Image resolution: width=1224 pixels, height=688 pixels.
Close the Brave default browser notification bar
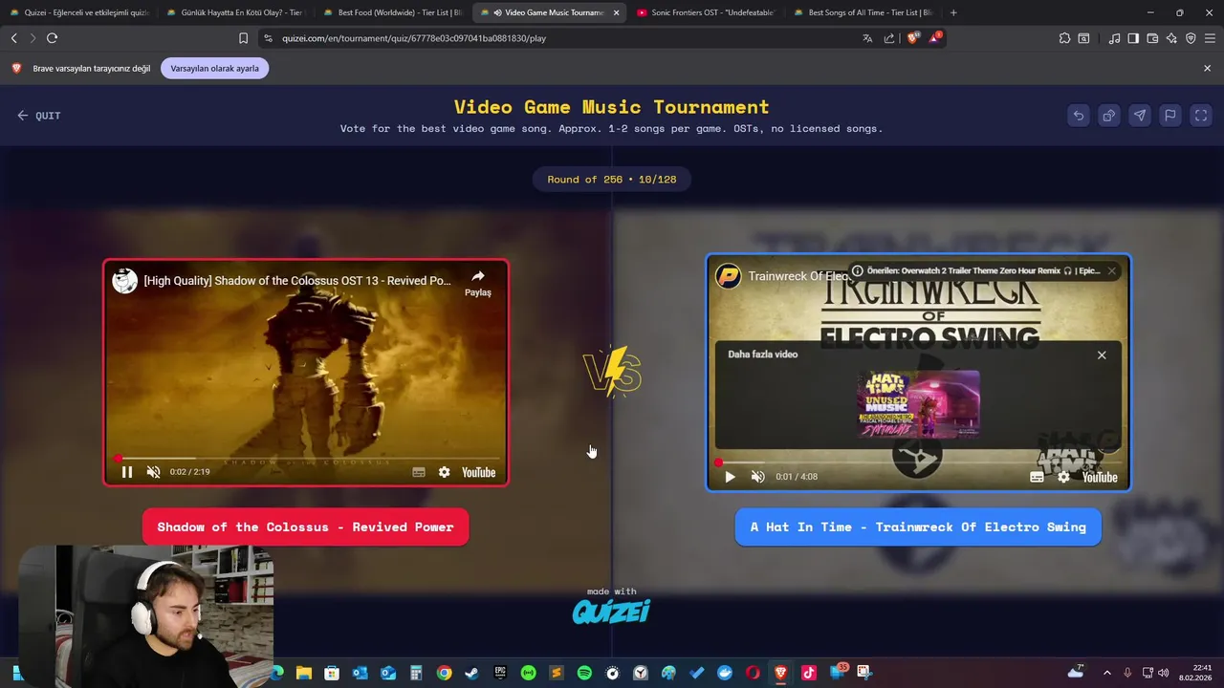1207,69
